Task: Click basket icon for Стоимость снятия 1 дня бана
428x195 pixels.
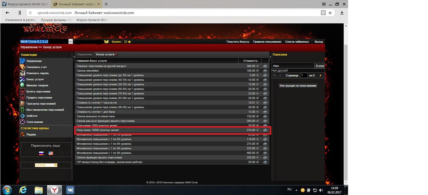Action: [x=265, y=112]
